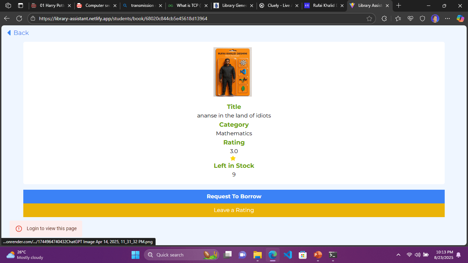Click the Back arrow link
Viewport: 468px width, 263px height.
click(x=18, y=33)
